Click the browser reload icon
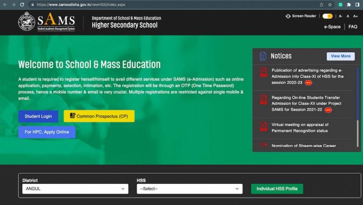The image size is (363, 205). 22,4
